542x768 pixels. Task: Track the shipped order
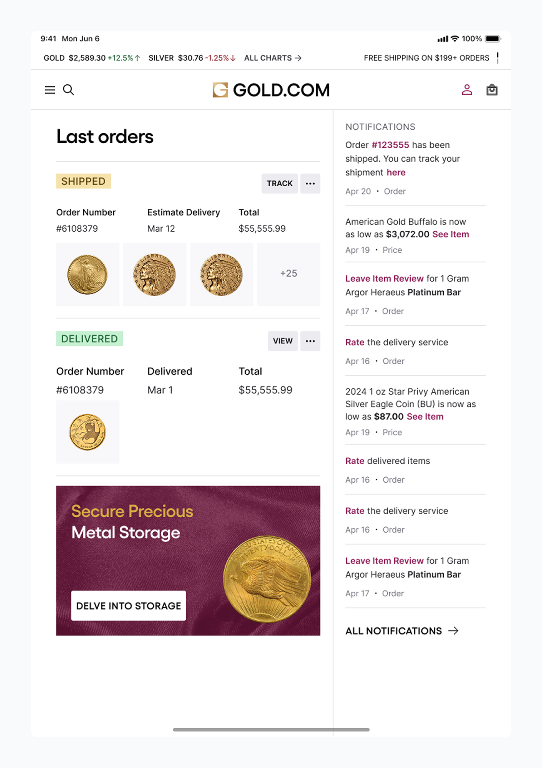pyautogui.click(x=279, y=183)
